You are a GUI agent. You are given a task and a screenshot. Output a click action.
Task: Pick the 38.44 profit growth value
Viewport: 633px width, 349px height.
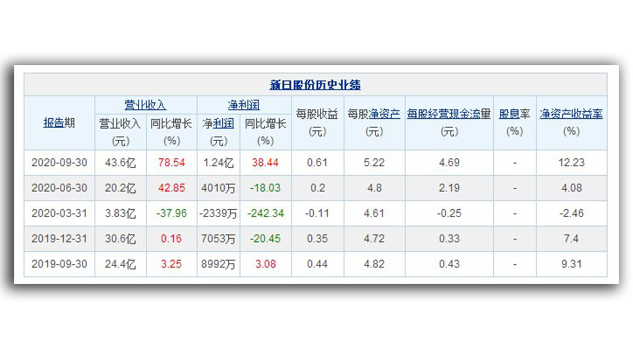coord(265,163)
